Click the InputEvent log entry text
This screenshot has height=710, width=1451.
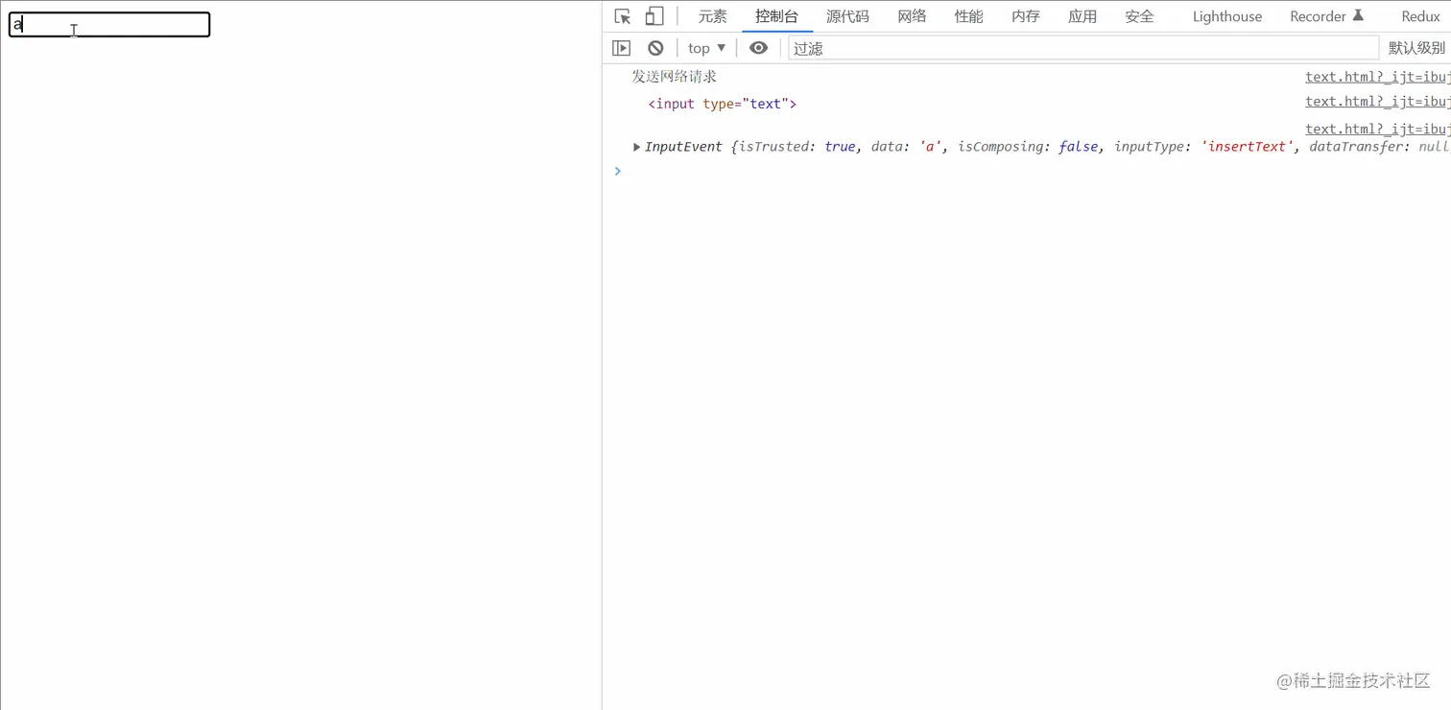point(1047,147)
